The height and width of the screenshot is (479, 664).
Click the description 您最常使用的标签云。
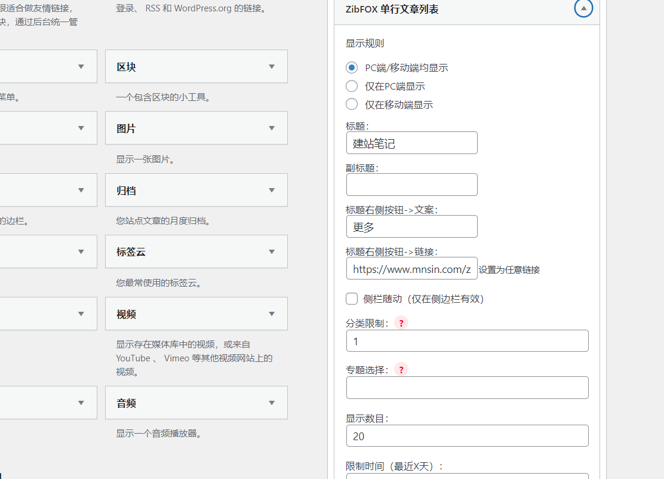point(159,283)
